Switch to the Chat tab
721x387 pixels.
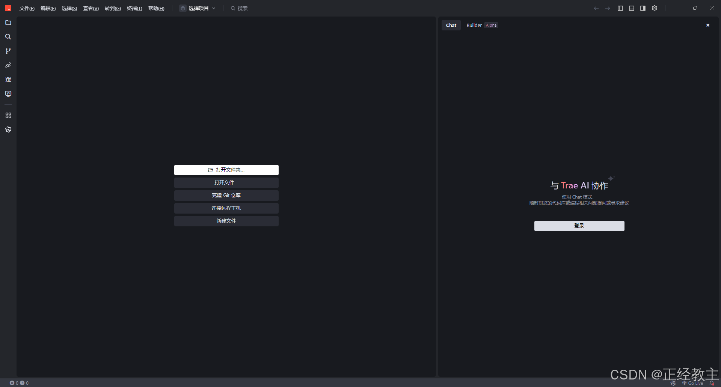pyautogui.click(x=451, y=25)
